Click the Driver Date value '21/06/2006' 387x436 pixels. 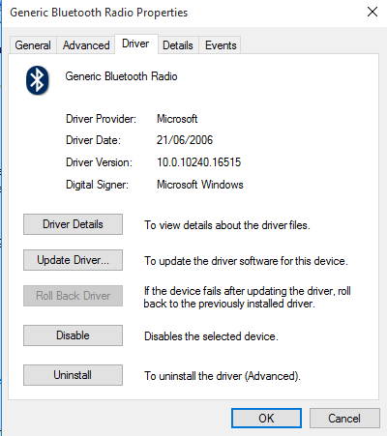point(185,140)
